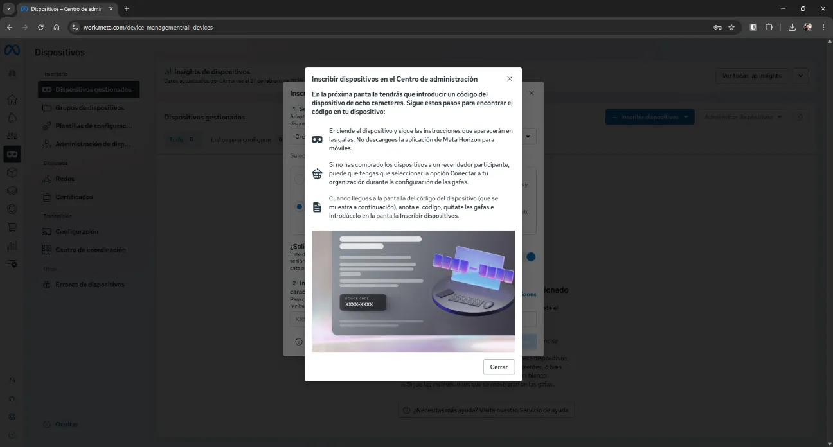Image resolution: width=833 pixels, height=447 pixels.
Task: Click the bar chart icon in left rail
Action: pyautogui.click(x=12, y=245)
